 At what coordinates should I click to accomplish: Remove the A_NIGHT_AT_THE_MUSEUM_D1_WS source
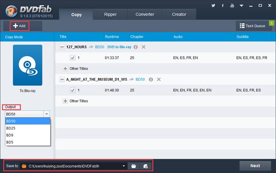(x=159, y=80)
